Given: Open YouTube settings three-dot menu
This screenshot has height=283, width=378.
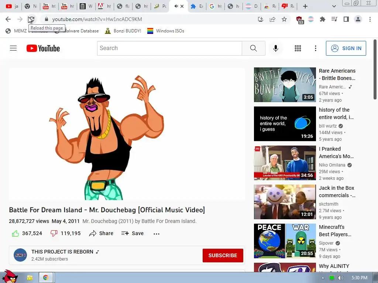Looking at the screenshot, I should tap(315, 48).
